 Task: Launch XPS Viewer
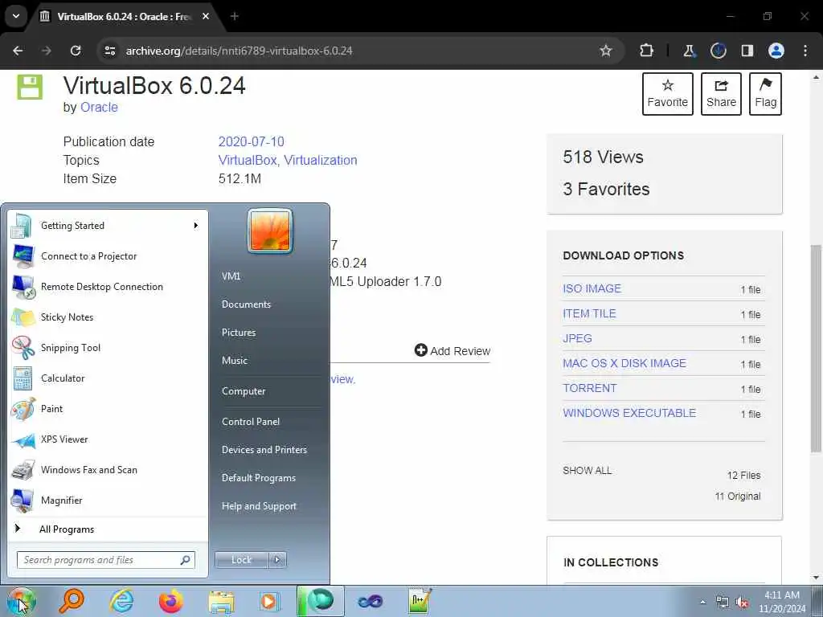point(108,439)
